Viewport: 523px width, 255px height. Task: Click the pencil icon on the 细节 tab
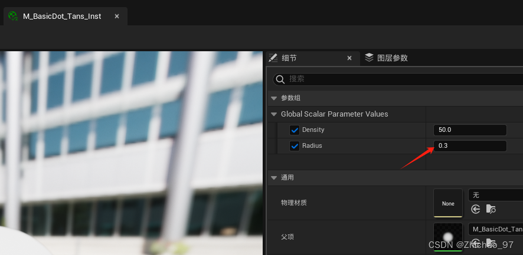(x=273, y=58)
